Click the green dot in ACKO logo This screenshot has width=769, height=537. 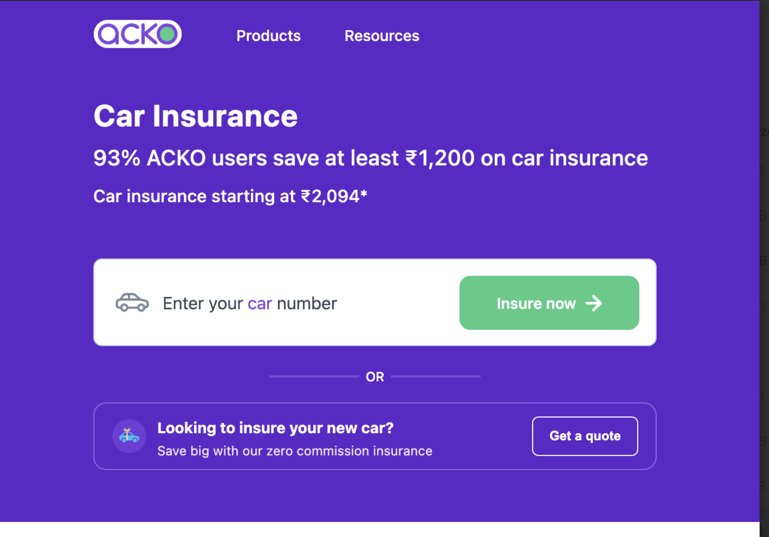[167, 34]
